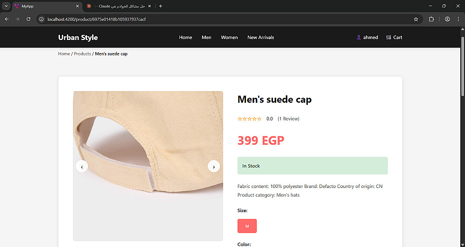
Task: Open the (1 Review) link
Action: (x=288, y=119)
